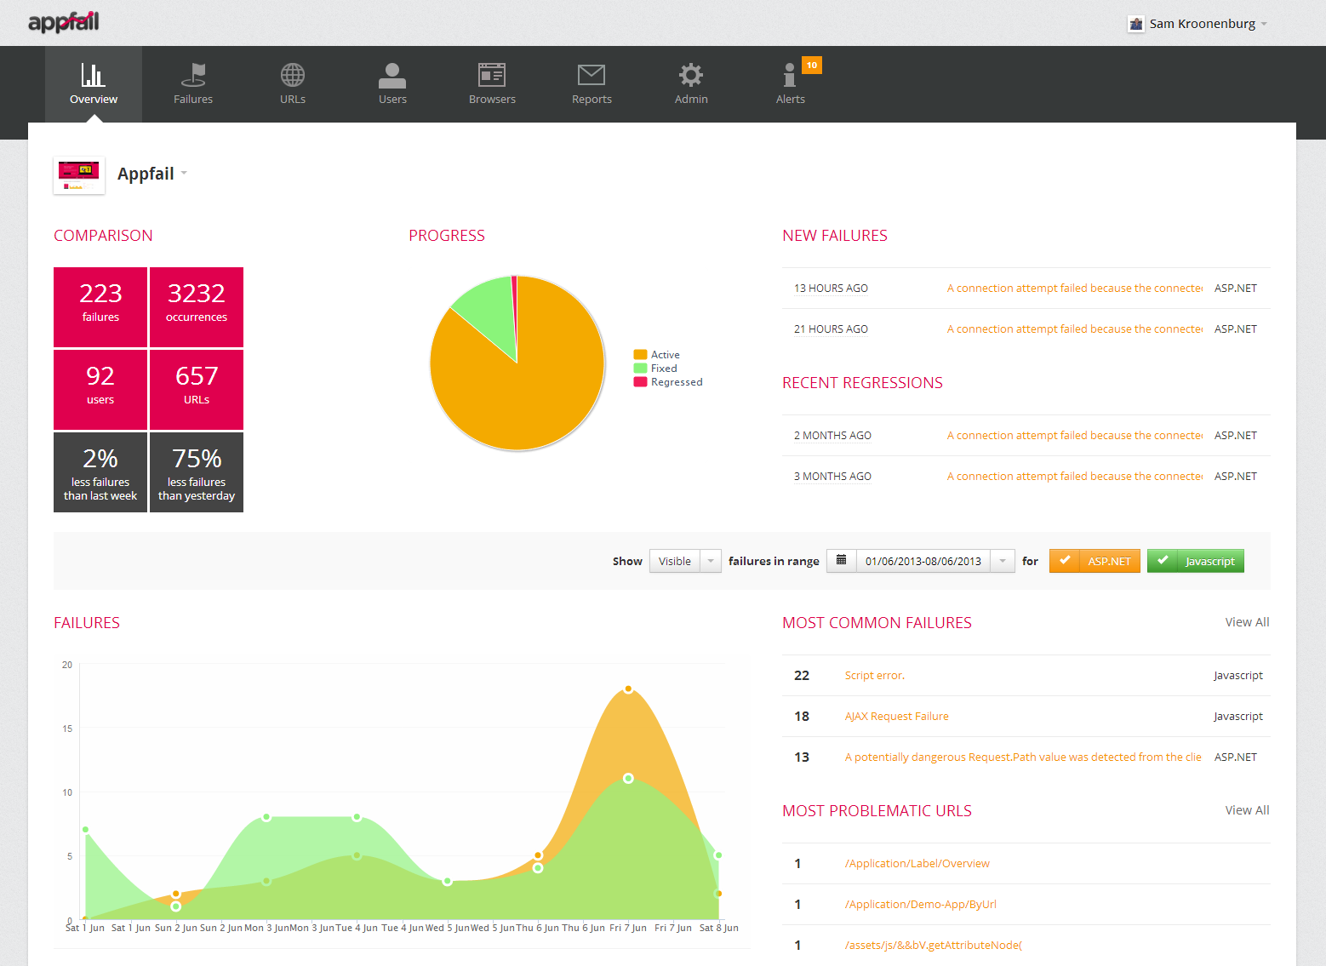Click the 75% less failures than yesterday tile
Viewport: 1326px width, 966px height.
(197, 472)
